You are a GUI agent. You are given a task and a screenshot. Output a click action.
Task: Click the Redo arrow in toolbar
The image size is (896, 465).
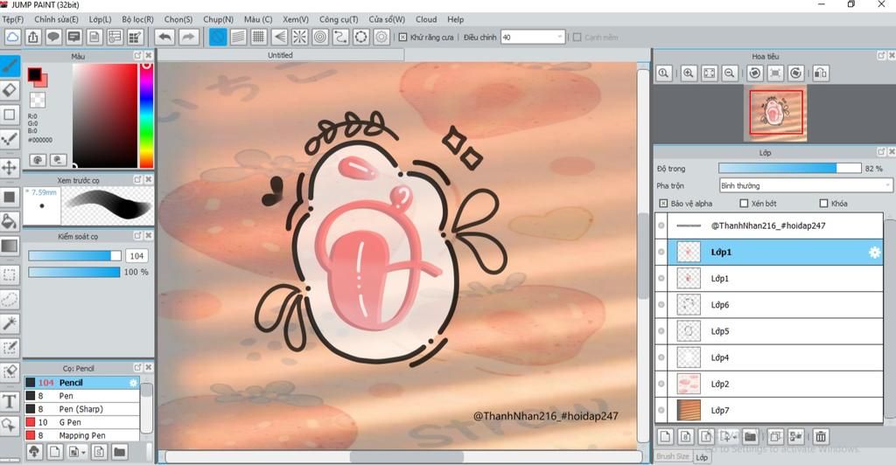click(x=188, y=38)
